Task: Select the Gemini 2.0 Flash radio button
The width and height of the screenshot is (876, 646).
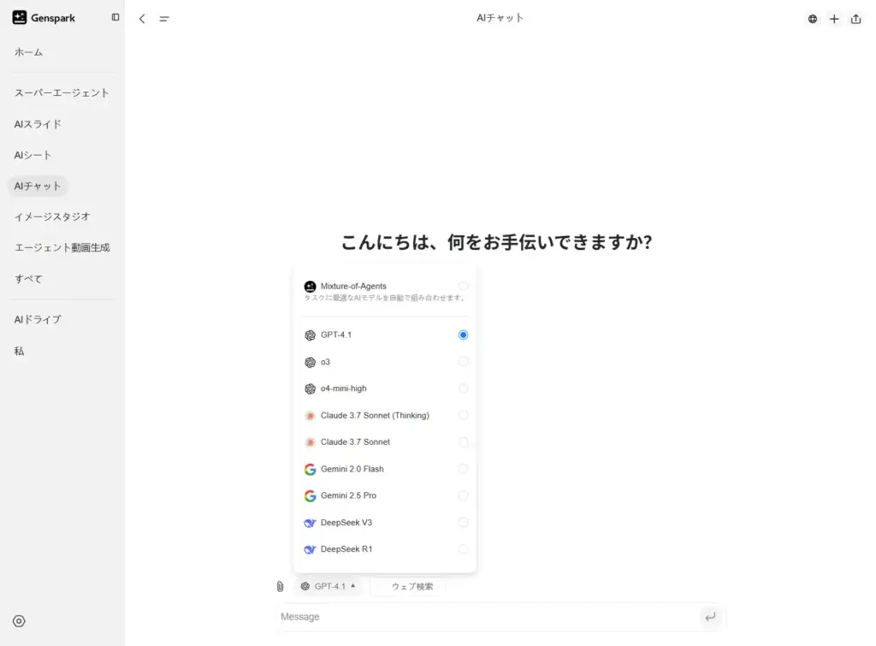Action: coord(463,469)
